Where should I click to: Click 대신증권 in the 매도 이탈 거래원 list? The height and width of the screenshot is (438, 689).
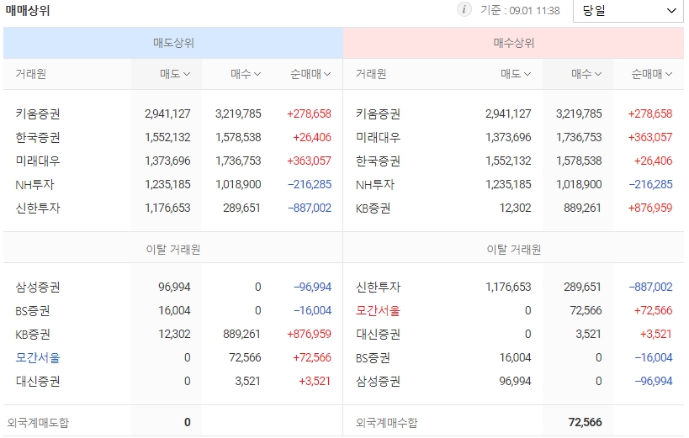pyautogui.click(x=38, y=381)
